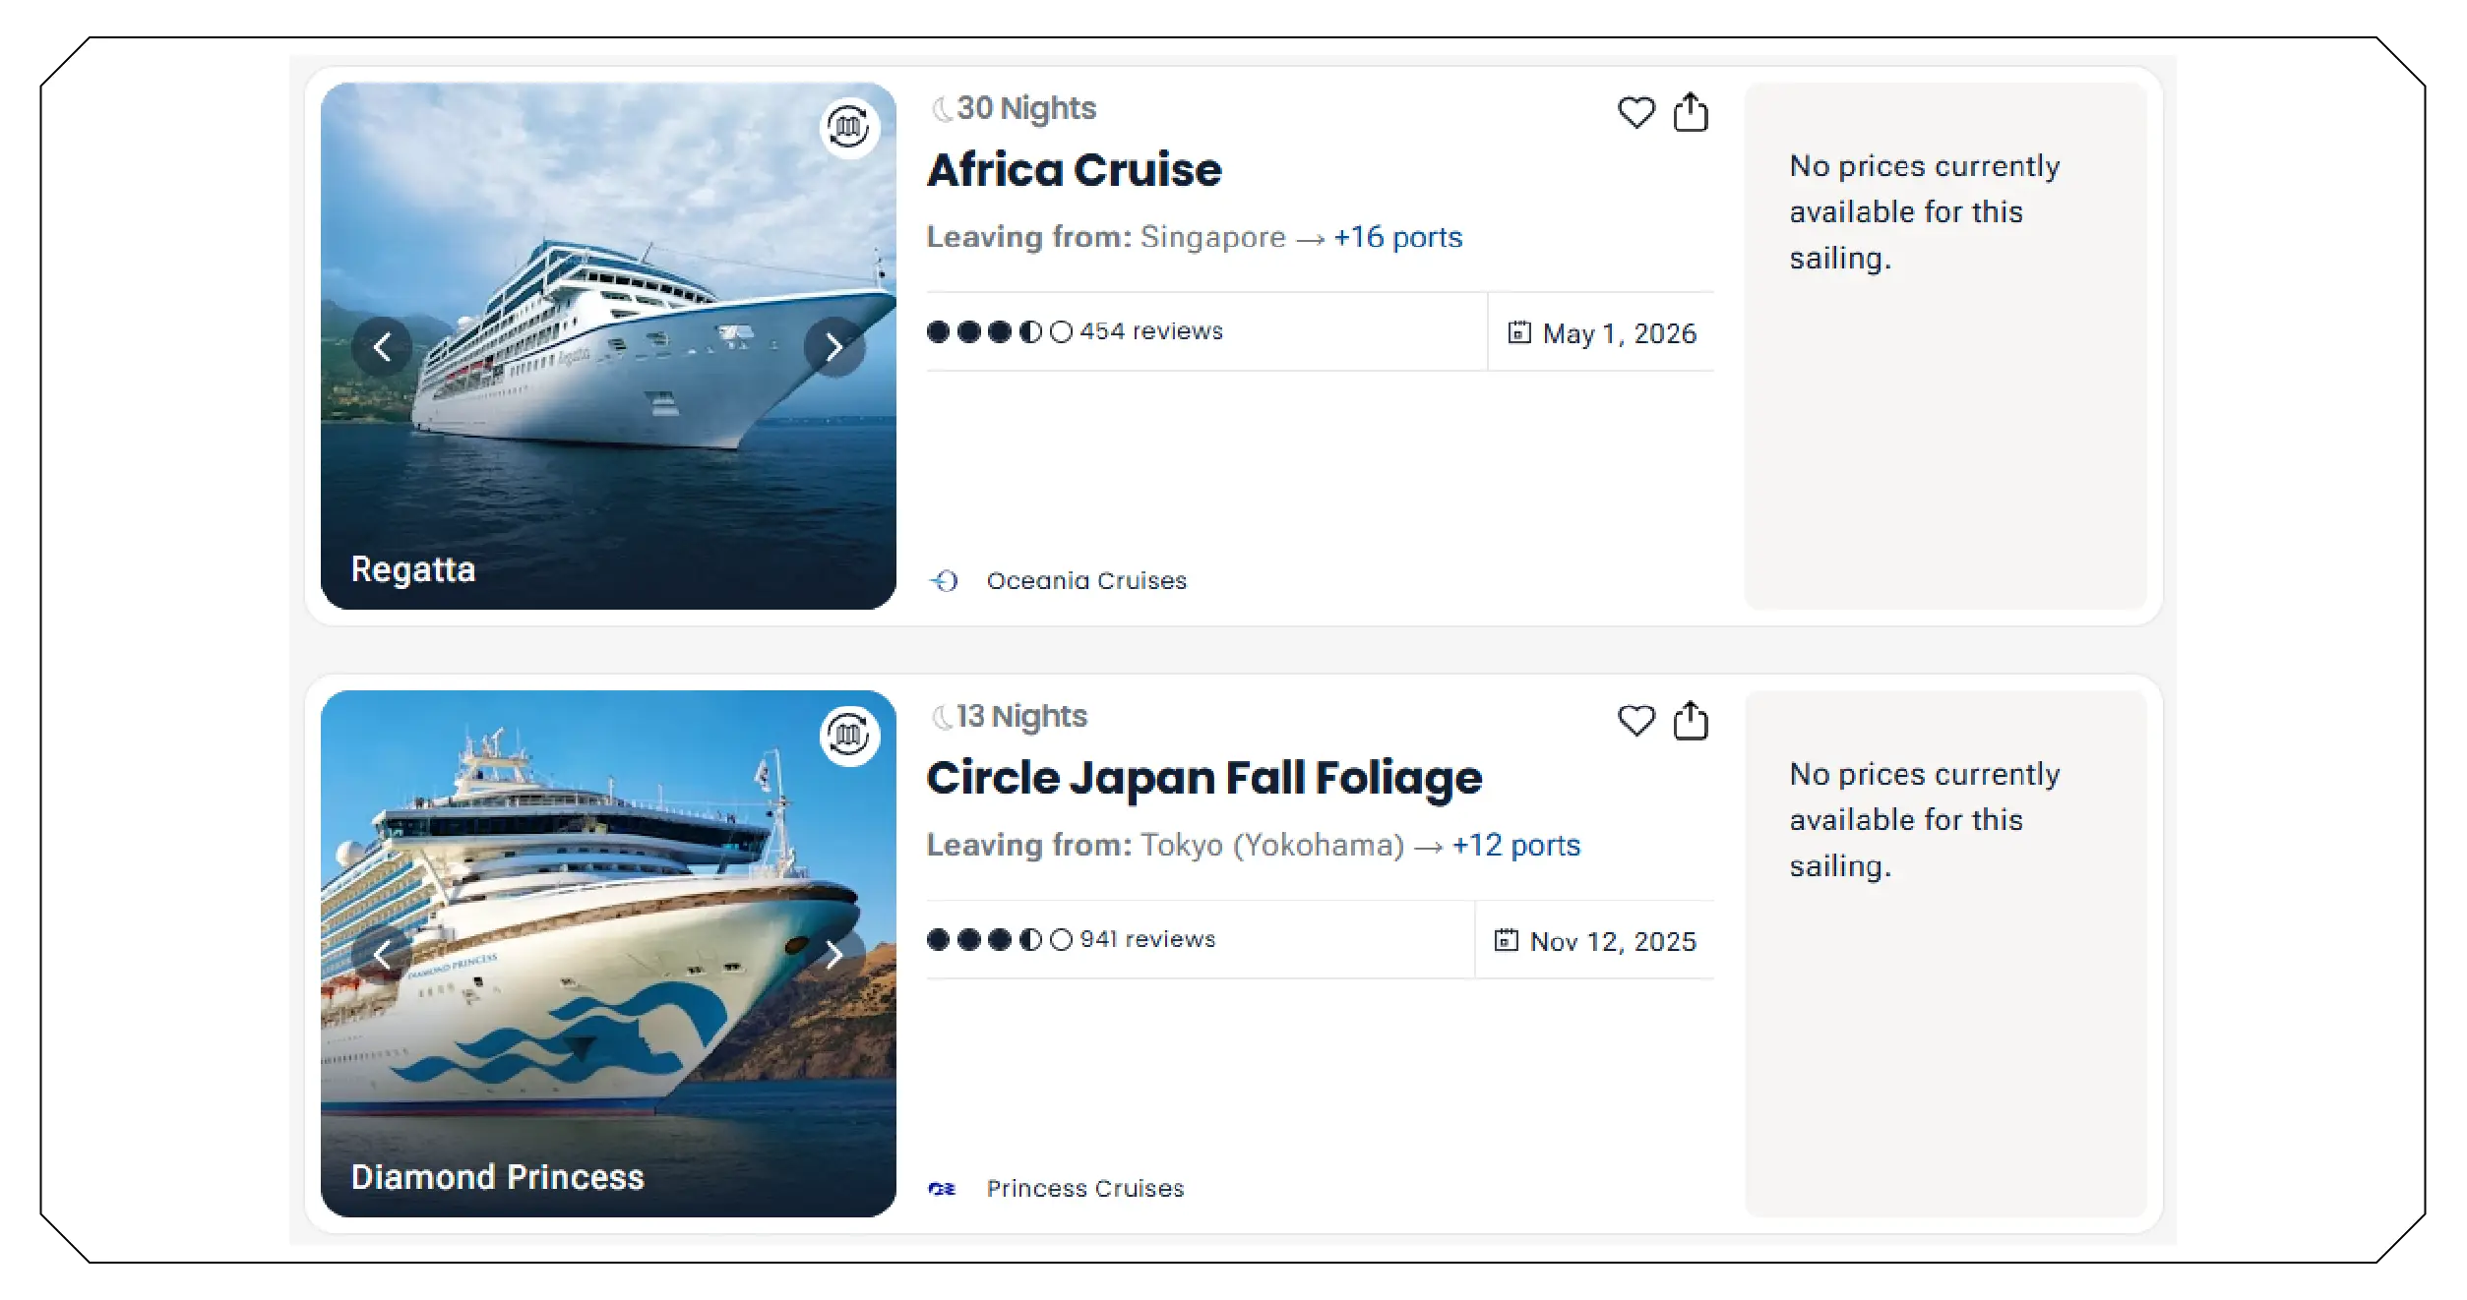The width and height of the screenshot is (2467, 1300).
Task: Click the star rating bar on Circle Japan card
Action: (x=997, y=939)
